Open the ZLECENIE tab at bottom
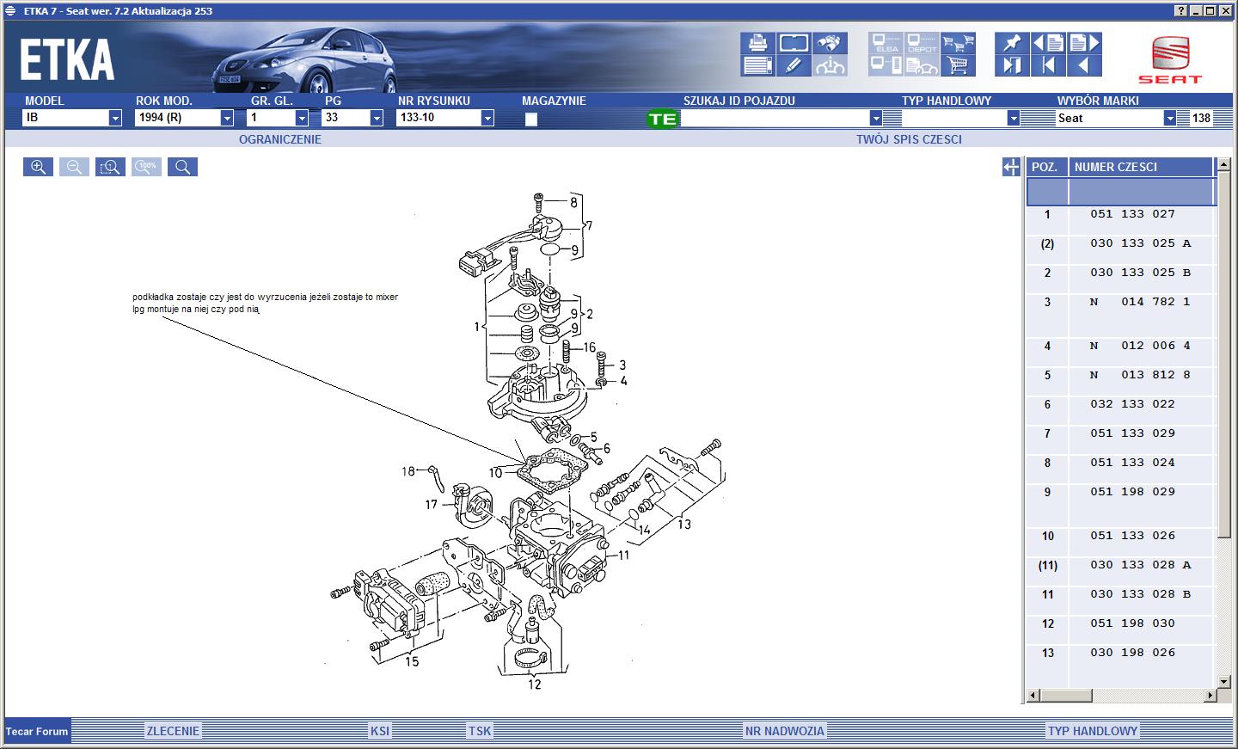This screenshot has height=749, width=1238. pos(173,731)
